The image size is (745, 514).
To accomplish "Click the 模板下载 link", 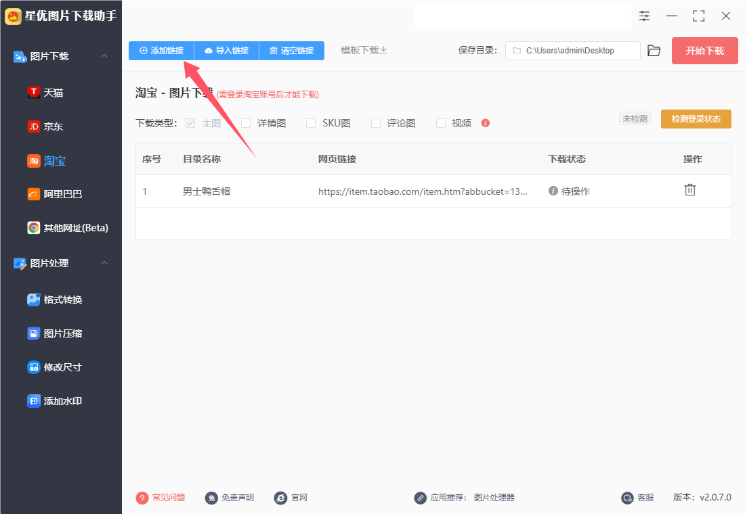I will pyautogui.click(x=364, y=50).
